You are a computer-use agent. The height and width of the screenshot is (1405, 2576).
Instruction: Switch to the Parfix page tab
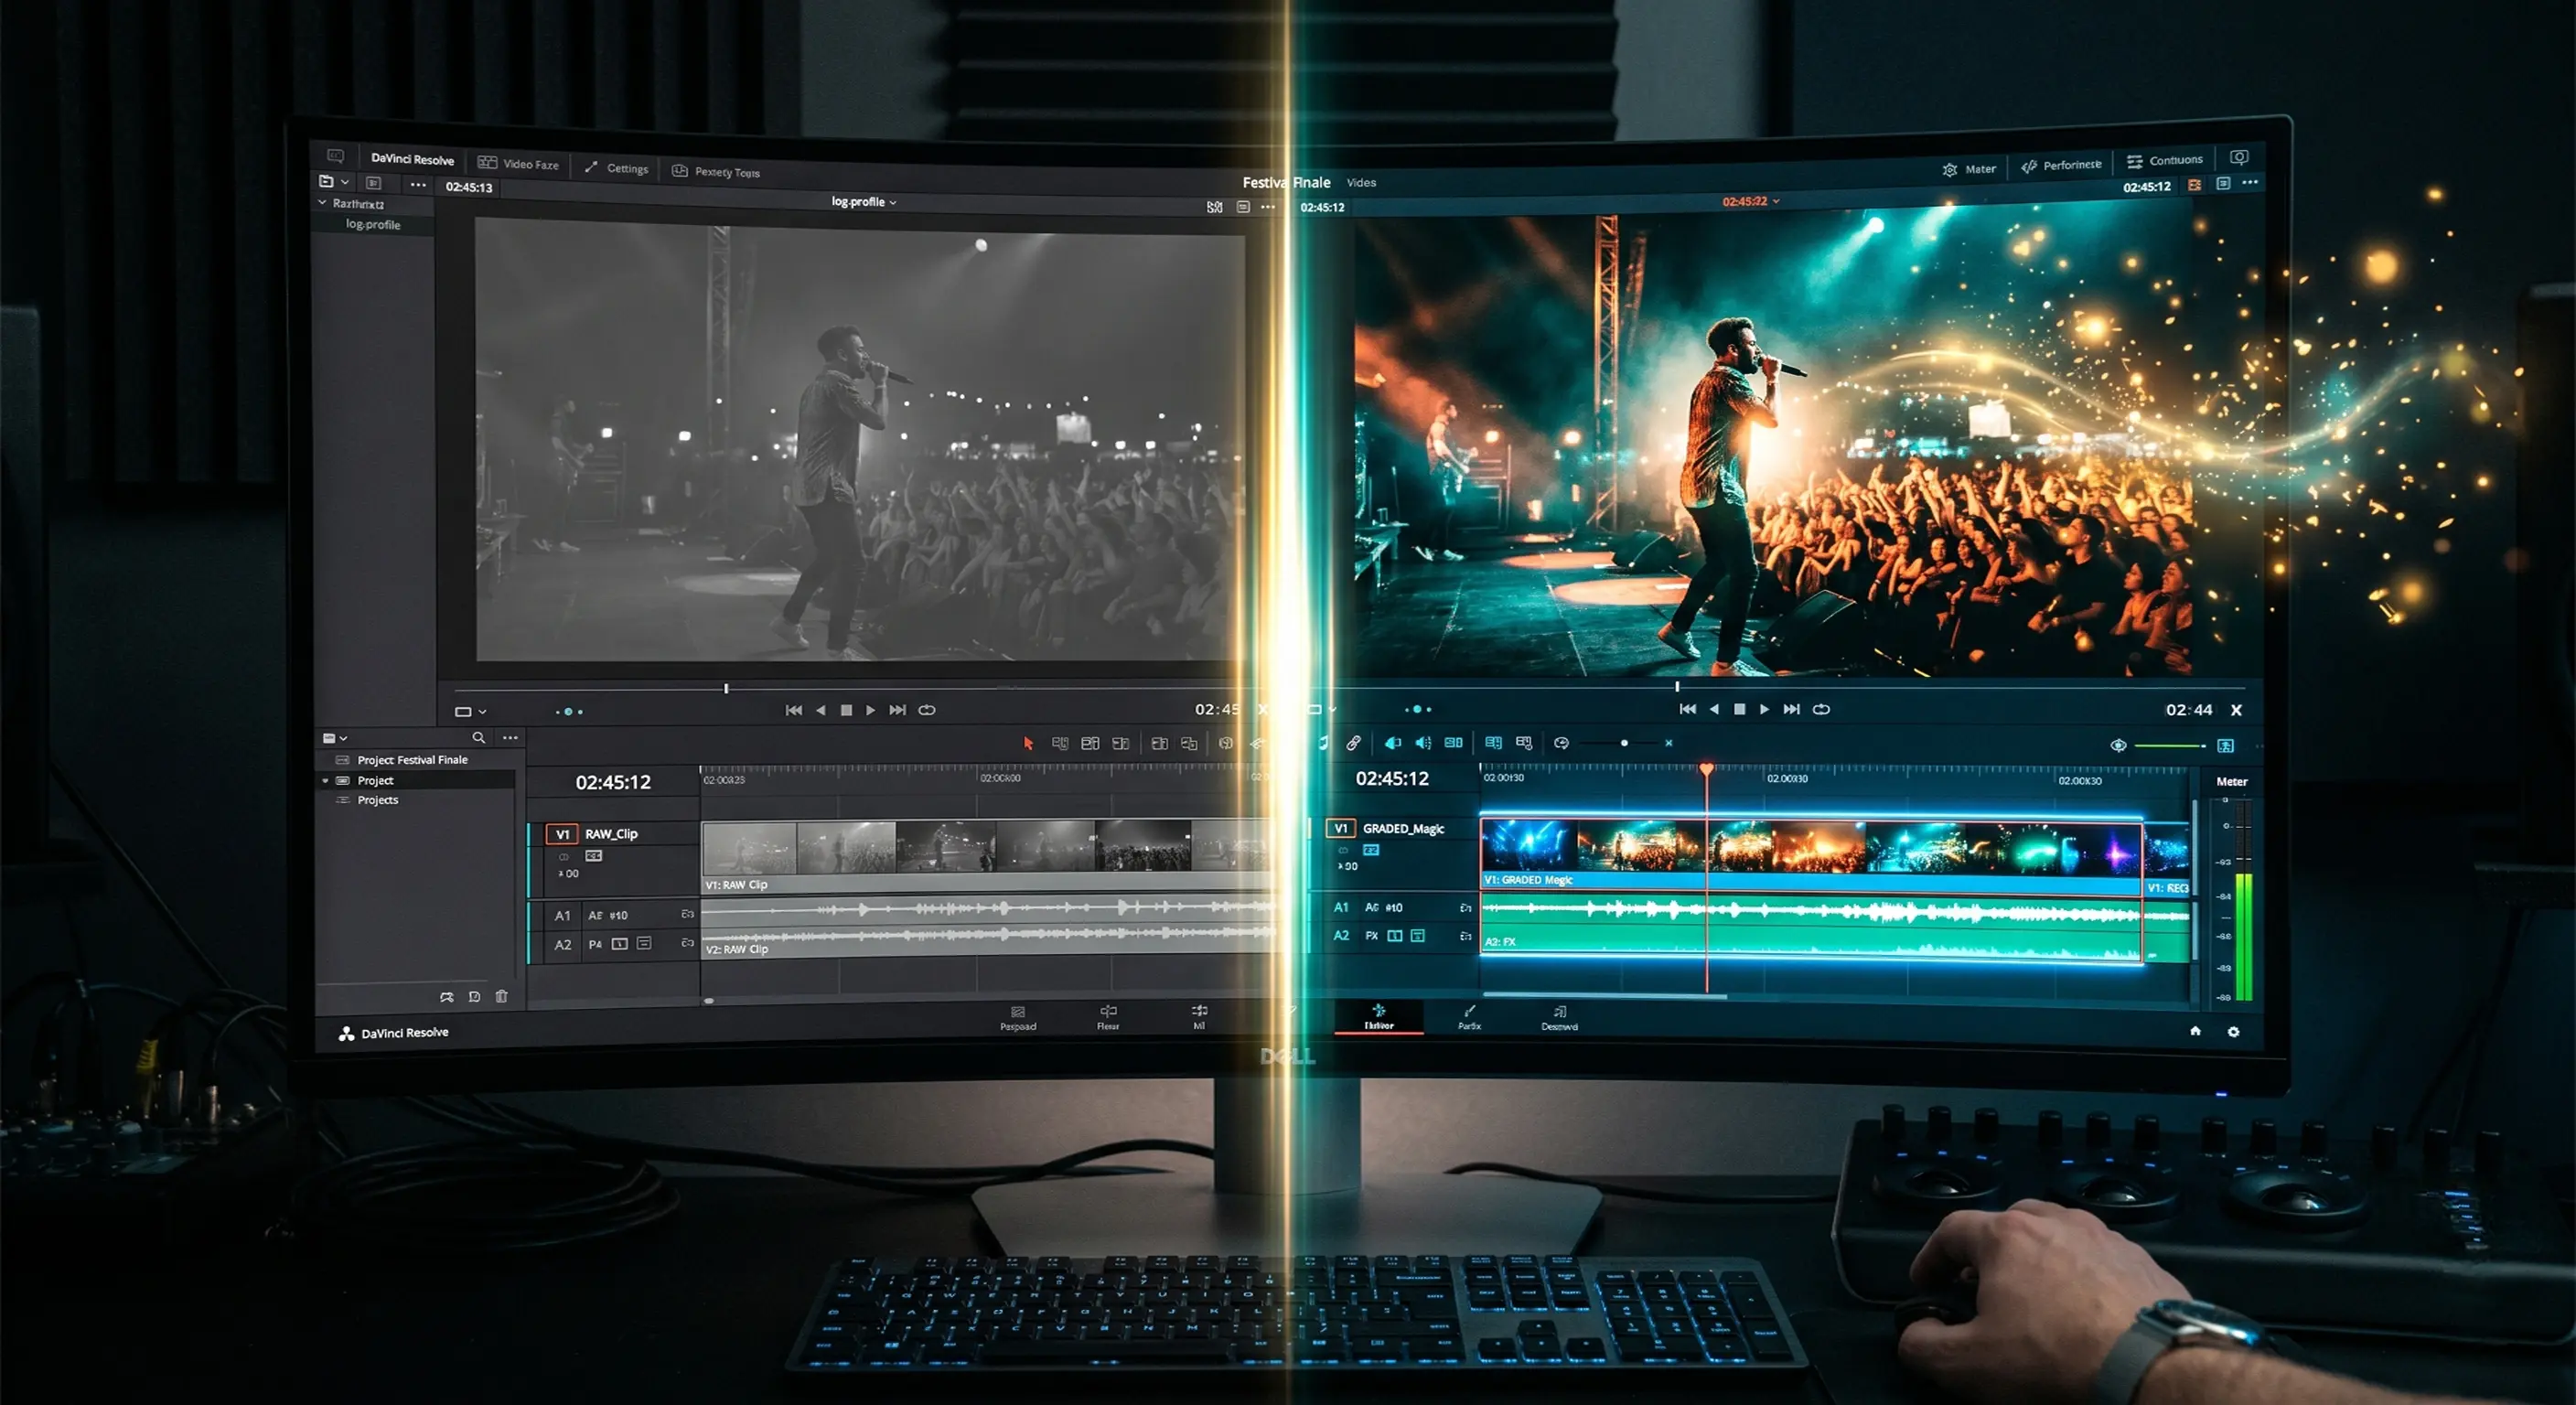[x=1469, y=1017]
